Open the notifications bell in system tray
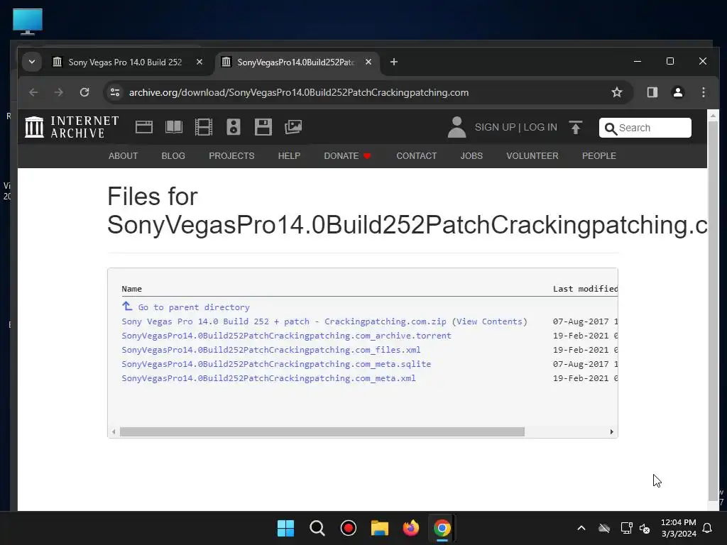The height and width of the screenshot is (545, 727). click(x=707, y=528)
